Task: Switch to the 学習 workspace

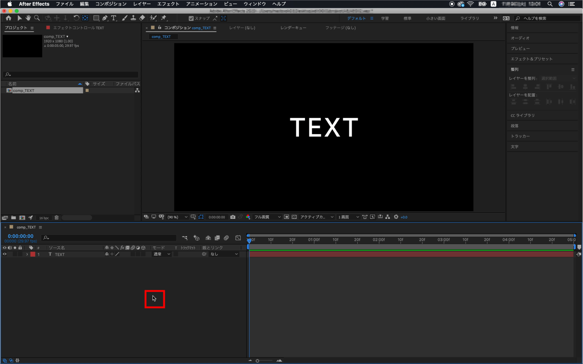Action: (x=385, y=18)
